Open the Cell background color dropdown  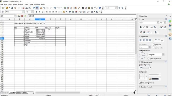coord(150,67)
